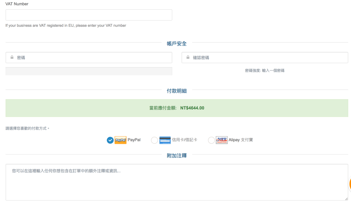This screenshot has width=351, height=204.
Task: Click the PayPal text label
Action: click(x=134, y=140)
